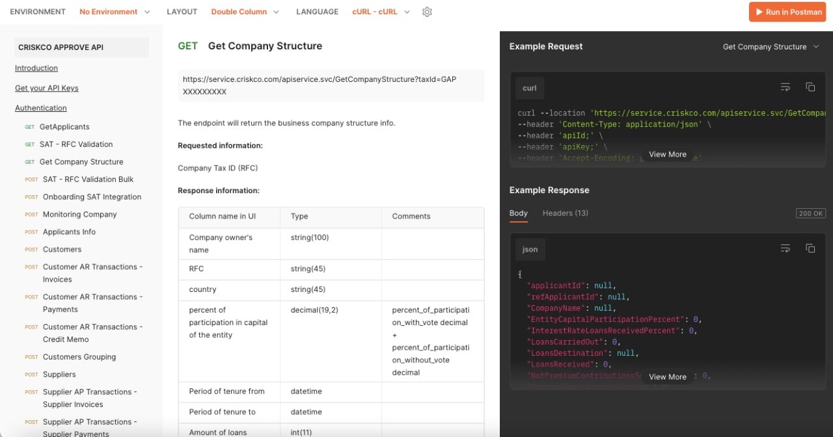Open Customer AR Transactions - Invoices
Image resolution: width=833 pixels, height=437 pixels.
(x=92, y=273)
